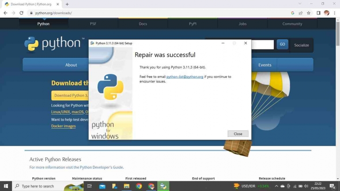The height and width of the screenshot is (191, 340).
Task: Click the 'Release schedule' column header
Action: pos(272,179)
